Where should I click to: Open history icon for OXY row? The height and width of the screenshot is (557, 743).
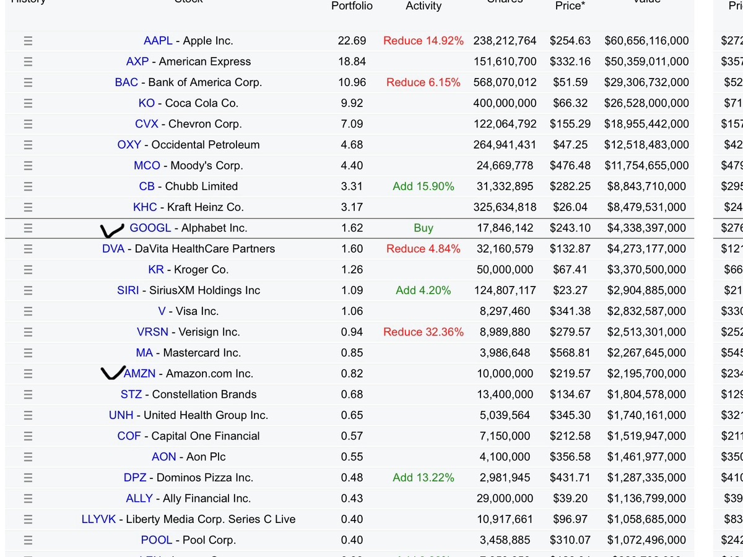(28, 145)
